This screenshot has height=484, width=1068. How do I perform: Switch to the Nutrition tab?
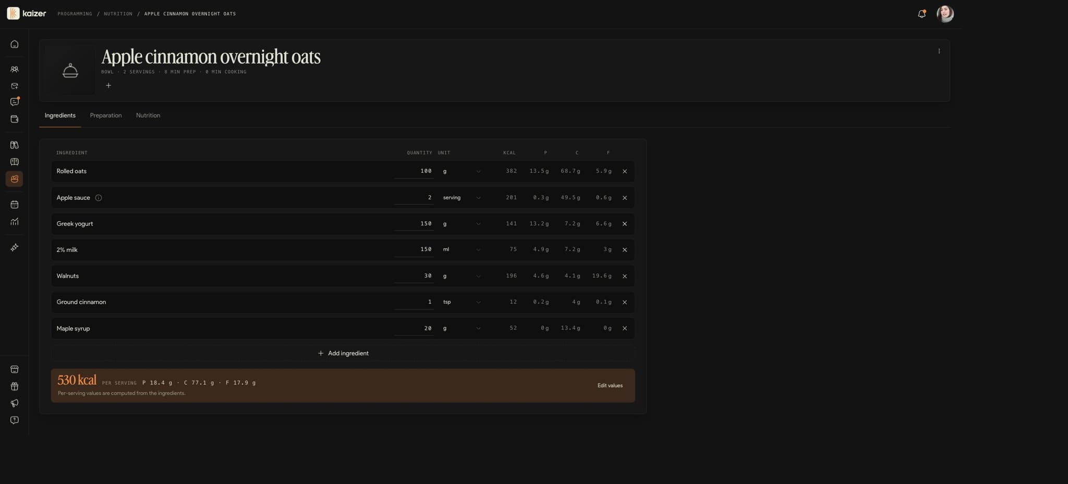[148, 116]
